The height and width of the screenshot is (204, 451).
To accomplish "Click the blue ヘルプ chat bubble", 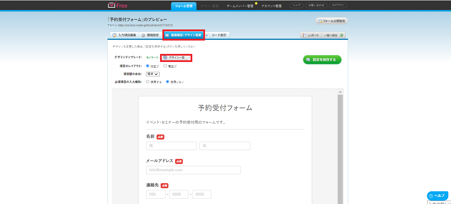I will pyautogui.click(x=438, y=196).
